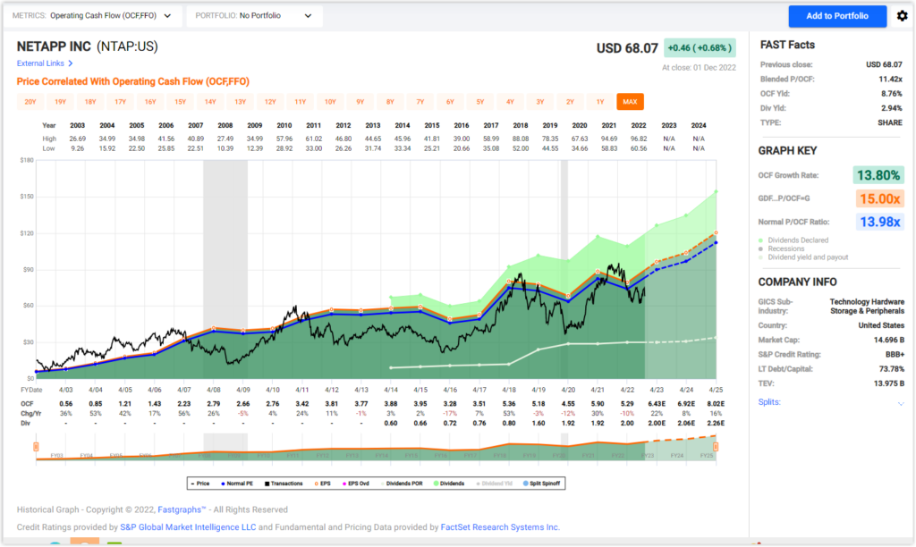Viewport: 916px width, 547px height.
Task: Select the 10Y time range
Action: click(x=330, y=102)
